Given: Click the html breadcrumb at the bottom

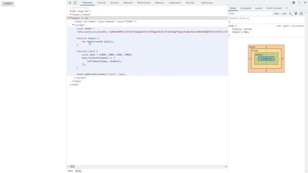Looking at the screenshot, I should [x=70, y=171].
